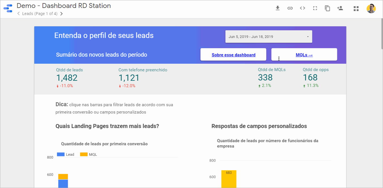Click 'Quais Landing Pages trazem mais leads?'
This screenshot has height=188, width=383.
tap(107, 126)
